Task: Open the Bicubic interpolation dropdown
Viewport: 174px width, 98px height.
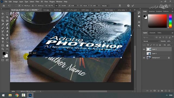Action: pyautogui.click(x=105, y=6)
